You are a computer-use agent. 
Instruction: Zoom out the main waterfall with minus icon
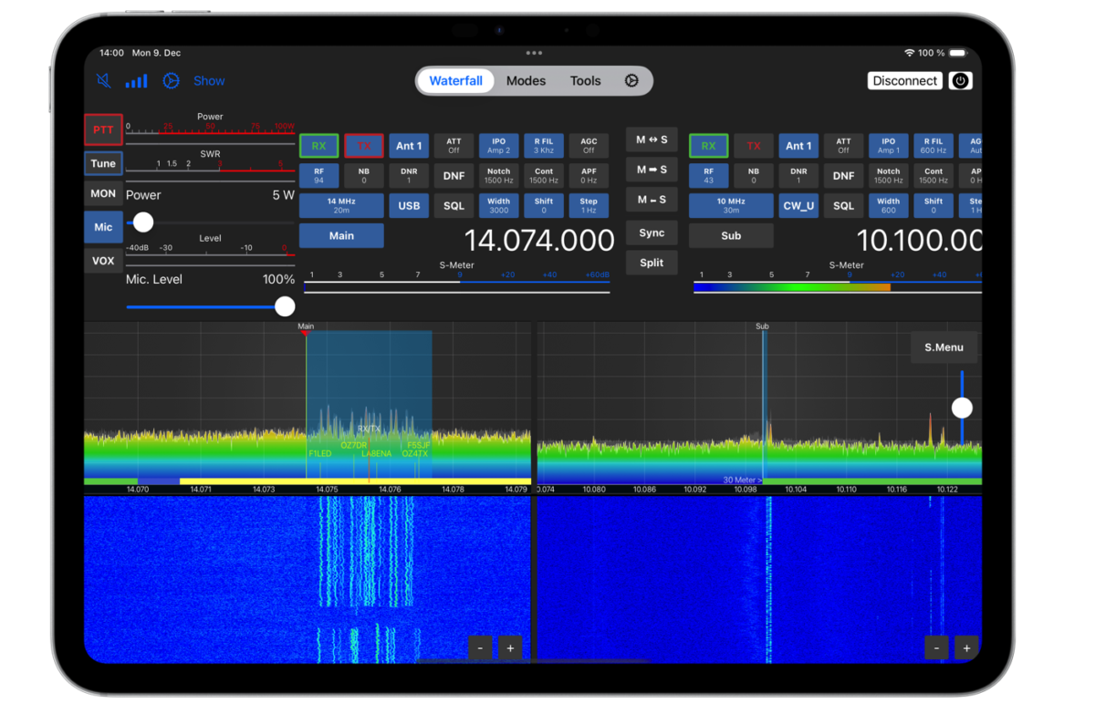(480, 648)
